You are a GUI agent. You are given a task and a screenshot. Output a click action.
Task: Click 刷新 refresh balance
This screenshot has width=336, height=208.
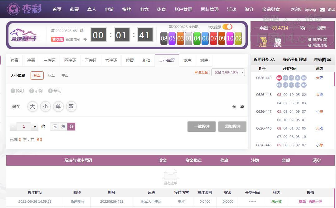tap(321, 28)
